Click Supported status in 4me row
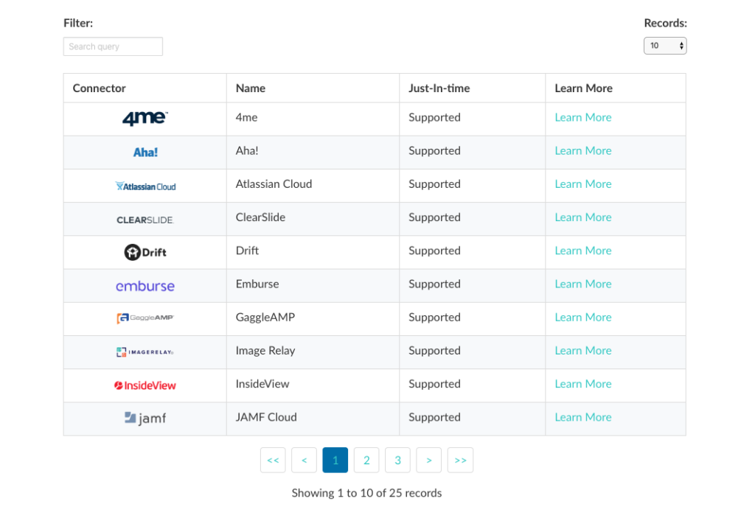Viewport: 755px width, 521px height. (x=434, y=117)
